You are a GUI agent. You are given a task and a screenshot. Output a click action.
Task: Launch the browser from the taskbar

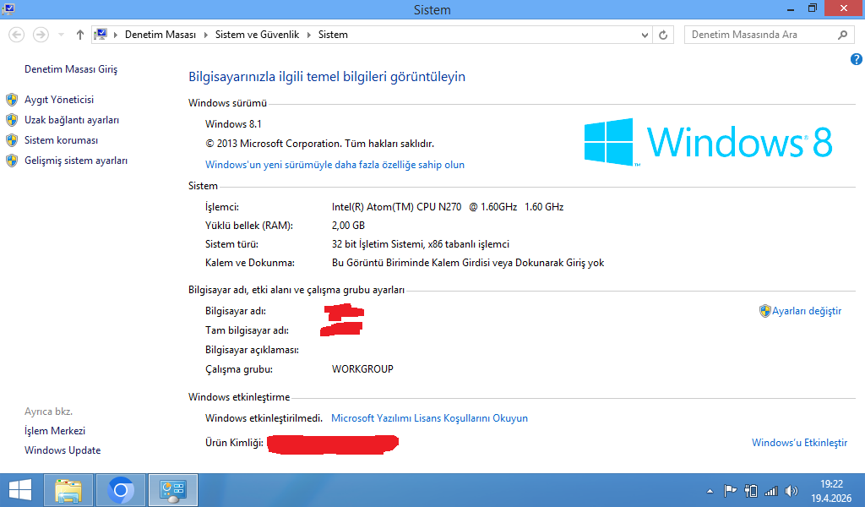click(x=121, y=490)
